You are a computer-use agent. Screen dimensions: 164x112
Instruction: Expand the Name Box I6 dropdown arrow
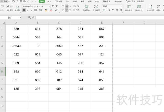[20, 18]
